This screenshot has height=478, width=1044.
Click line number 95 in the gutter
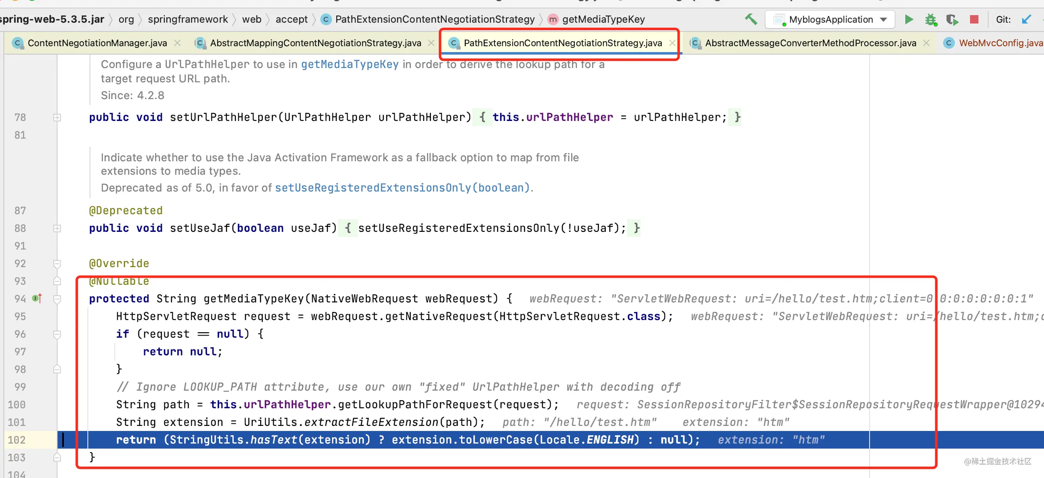(20, 316)
